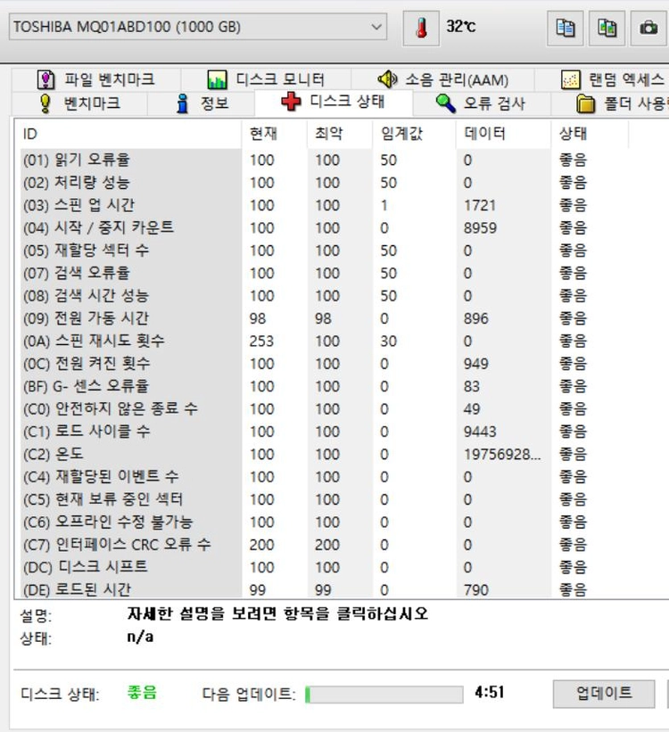Screen dimensions: 669x732
Task: Open the 파일 벤치마크 tab
Action: (x=96, y=80)
